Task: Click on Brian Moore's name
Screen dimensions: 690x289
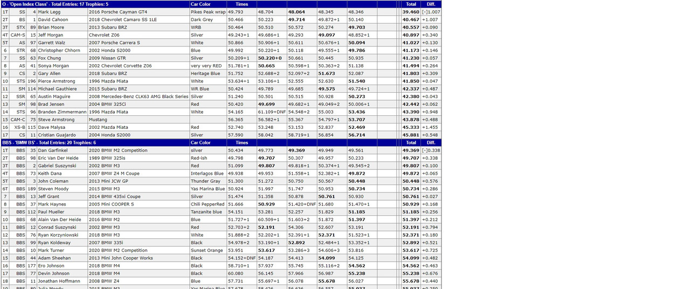Action: 51,27
